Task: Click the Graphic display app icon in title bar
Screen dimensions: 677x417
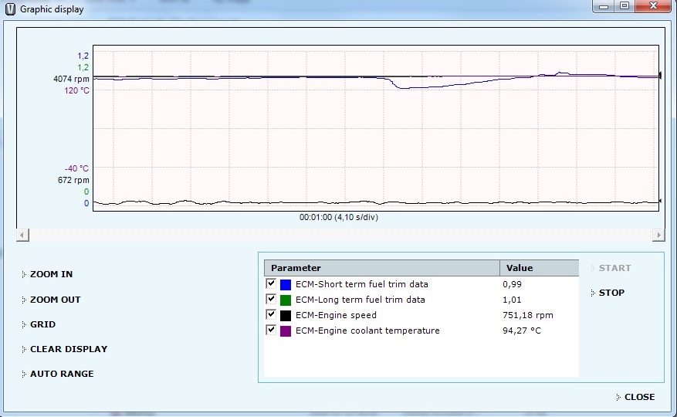Action: tap(10, 9)
